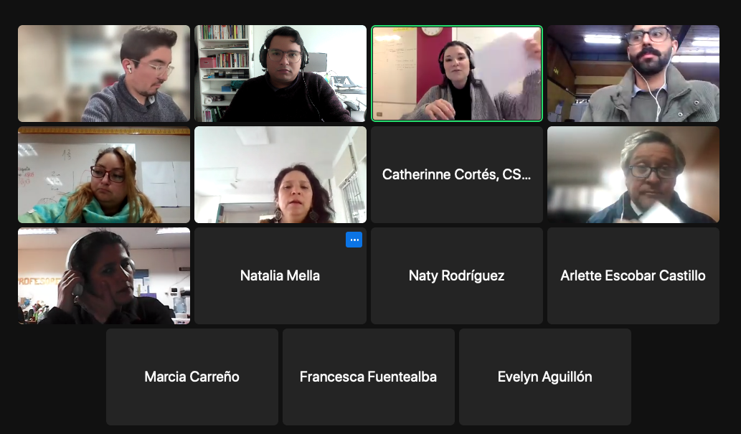Click the Marcia Carreño name text

coord(192,377)
